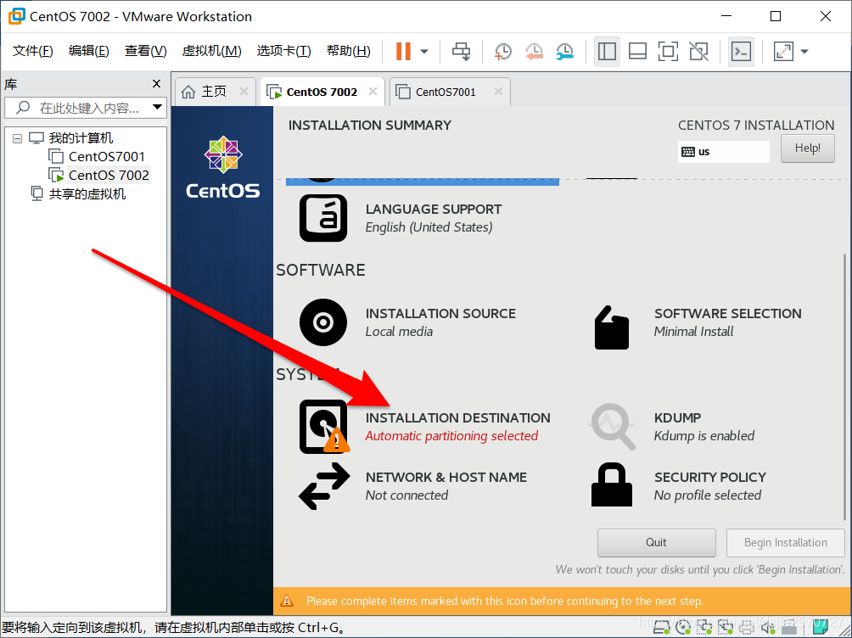Image resolution: width=852 pixels, height=638 pixels.
Task: Pause the virtual machine with the orange pause button
Action: pyautogui.click(x=403, y=52)
